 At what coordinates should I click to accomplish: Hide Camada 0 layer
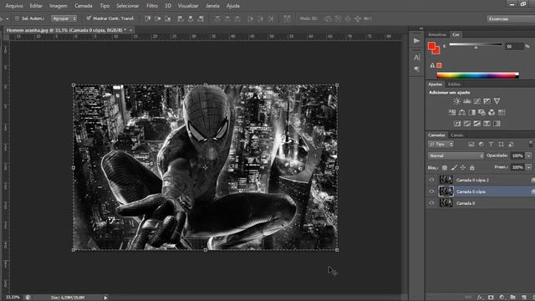(431, 203)
